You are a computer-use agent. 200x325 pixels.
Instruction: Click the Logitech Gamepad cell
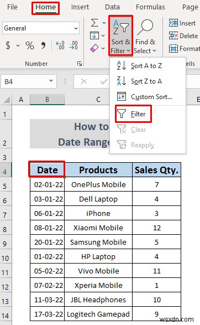(98, 314)
